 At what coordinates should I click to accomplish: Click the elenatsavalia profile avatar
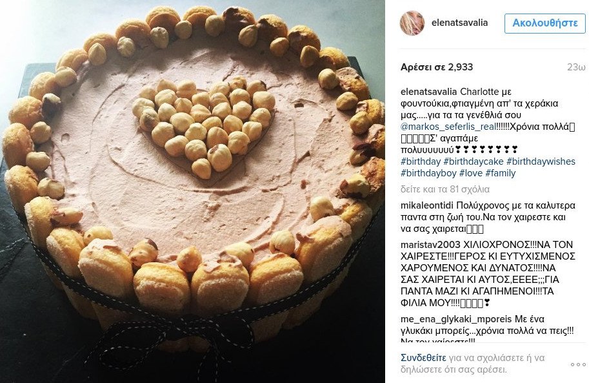[412, 23]
